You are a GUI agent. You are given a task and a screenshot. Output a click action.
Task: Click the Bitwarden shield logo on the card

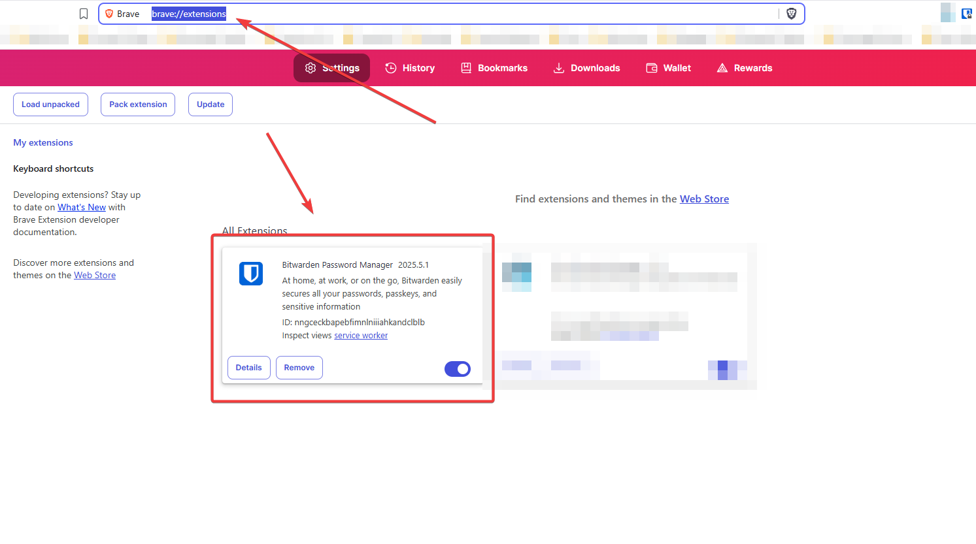click(251, 274)
